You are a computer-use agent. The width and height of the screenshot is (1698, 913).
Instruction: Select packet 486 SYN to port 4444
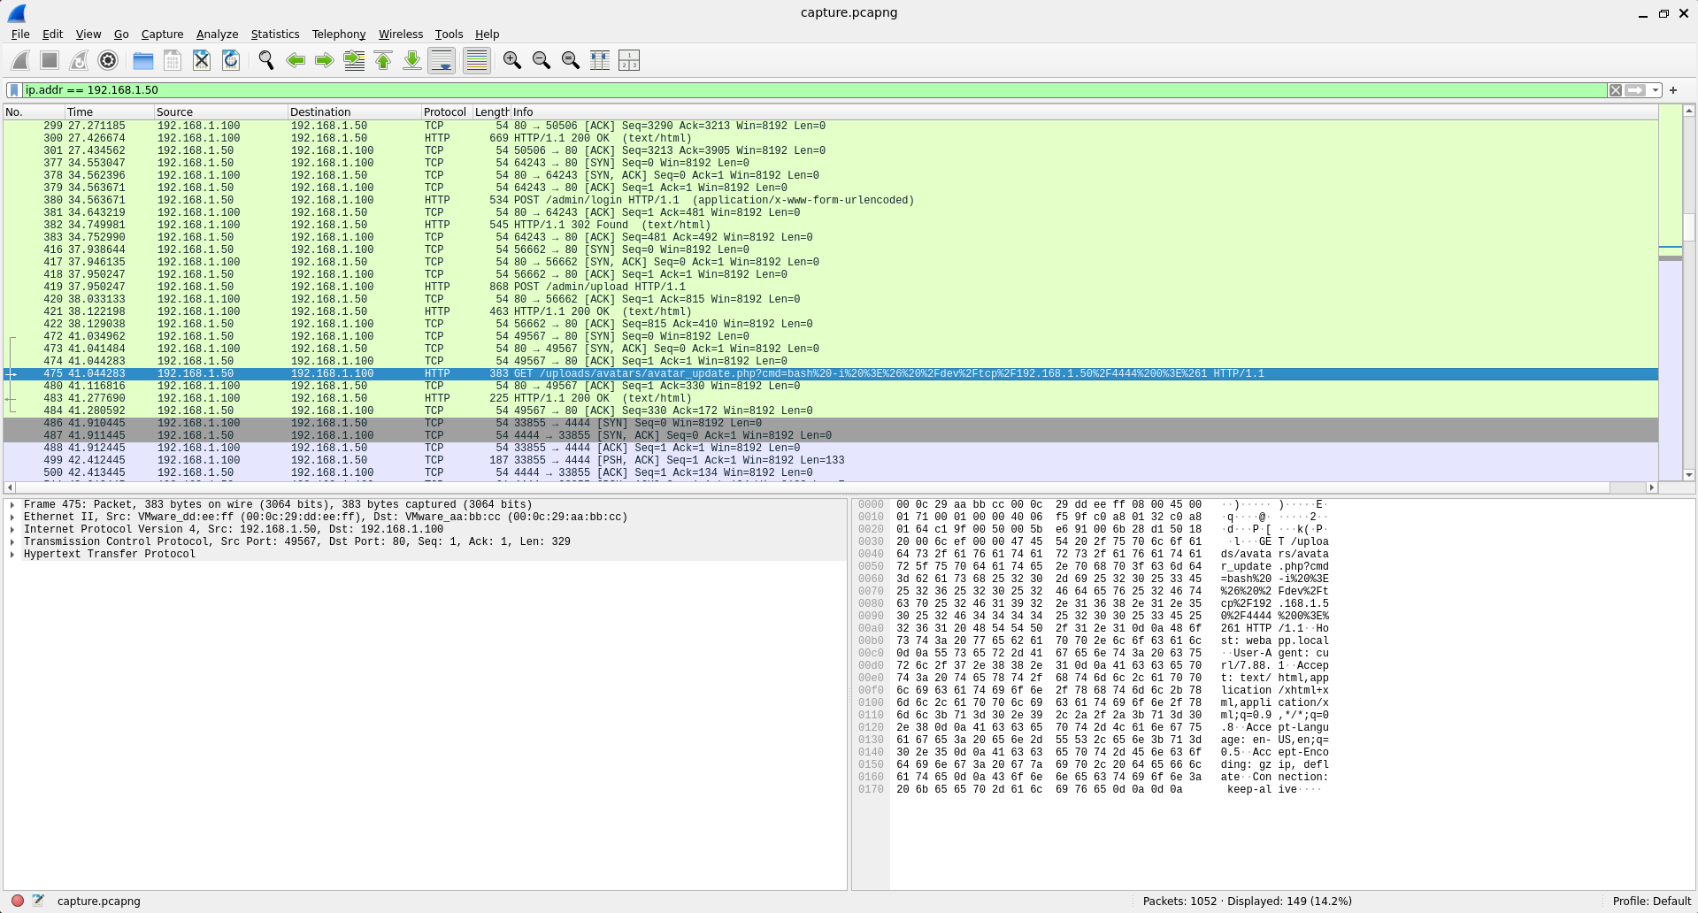[x=830, y=424]
